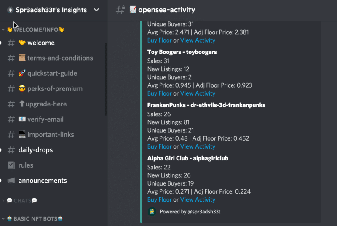
Task: Click the hash icon beside welcome channel
Action: [11, 43]
